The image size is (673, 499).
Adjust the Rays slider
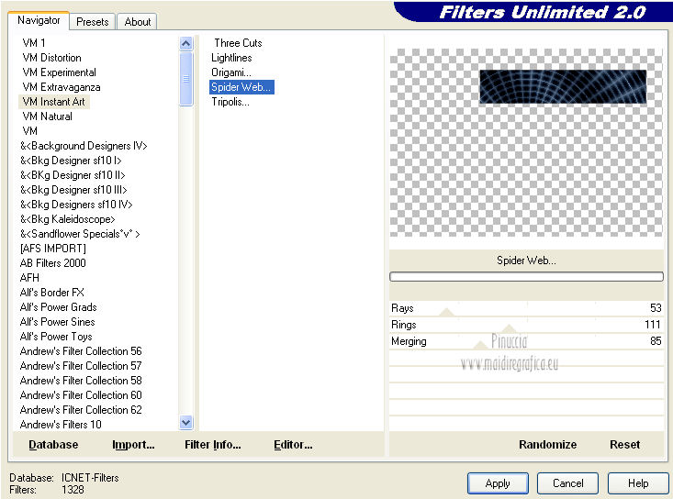coord(446,312)
